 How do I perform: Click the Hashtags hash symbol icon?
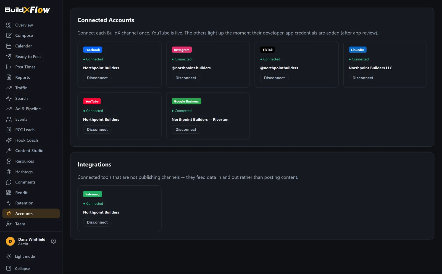[x=9, y=172]
